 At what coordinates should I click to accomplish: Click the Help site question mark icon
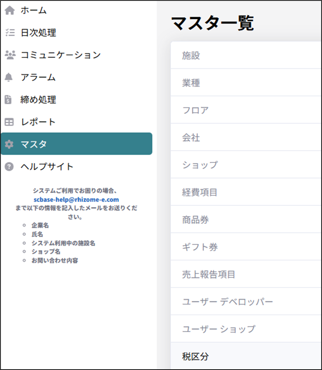coord(9,167)
